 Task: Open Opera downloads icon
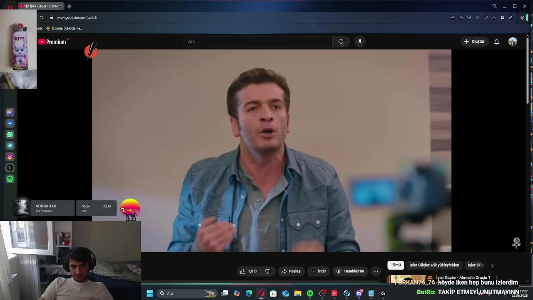point(494,17)
